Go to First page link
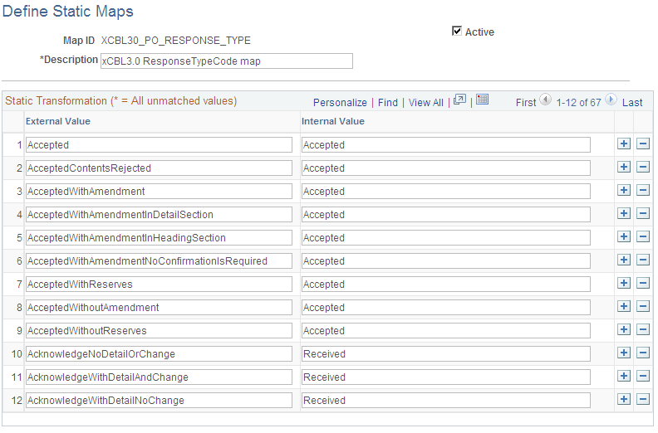Image resolution: width=658 pixels, height=433 pixels. tap(526, 103)
